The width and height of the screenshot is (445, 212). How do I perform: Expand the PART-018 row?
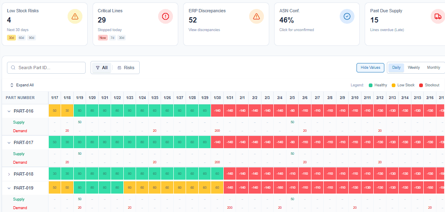(x=9, y=174)
